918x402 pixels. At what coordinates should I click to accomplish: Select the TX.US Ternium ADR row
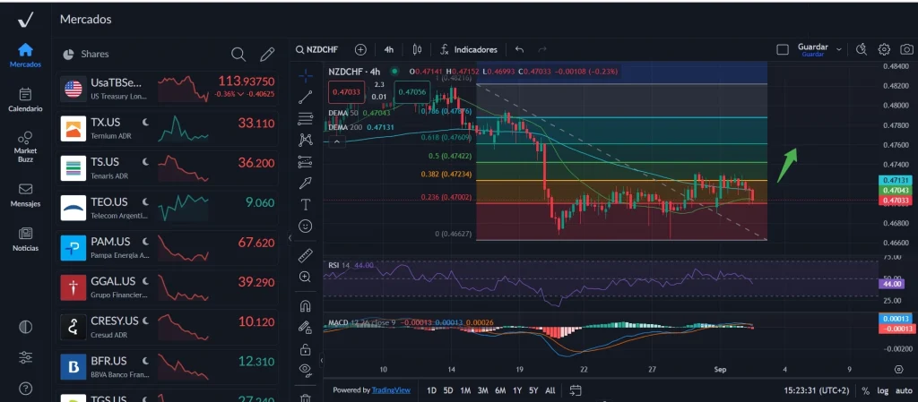click(x=168, y=129)
